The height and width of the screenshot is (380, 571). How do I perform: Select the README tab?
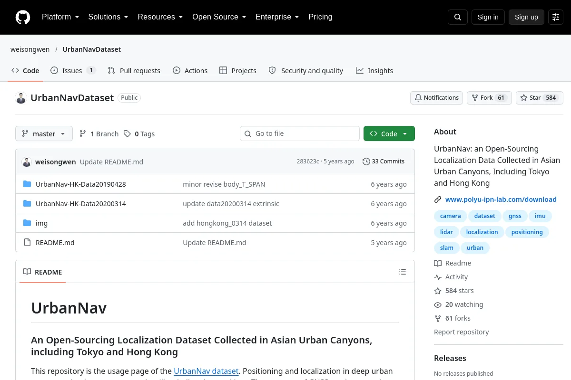43,272
